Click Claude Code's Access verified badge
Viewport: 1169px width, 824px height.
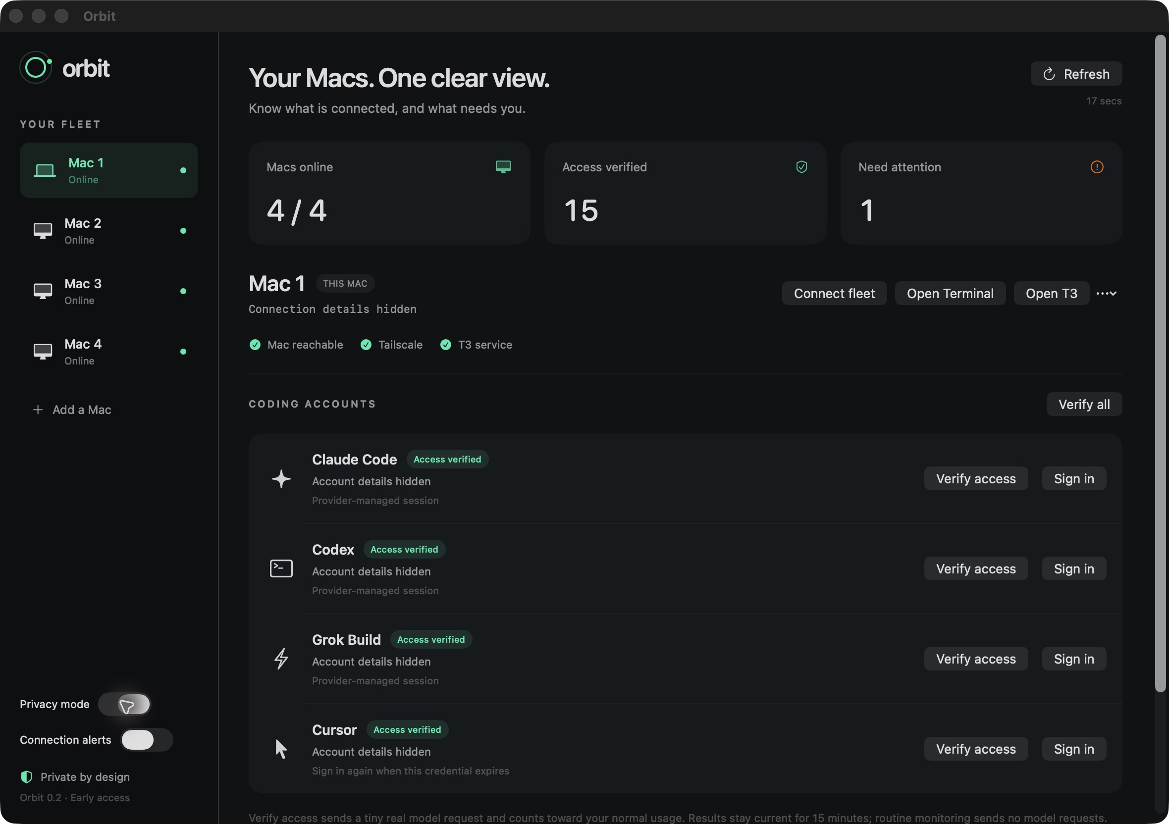[x=447, y=459]
